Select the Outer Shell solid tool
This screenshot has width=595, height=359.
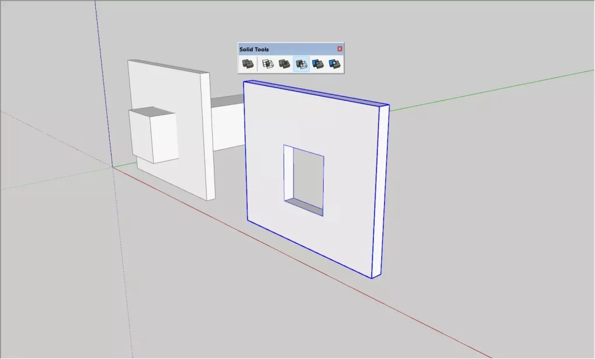click(248, 64)
